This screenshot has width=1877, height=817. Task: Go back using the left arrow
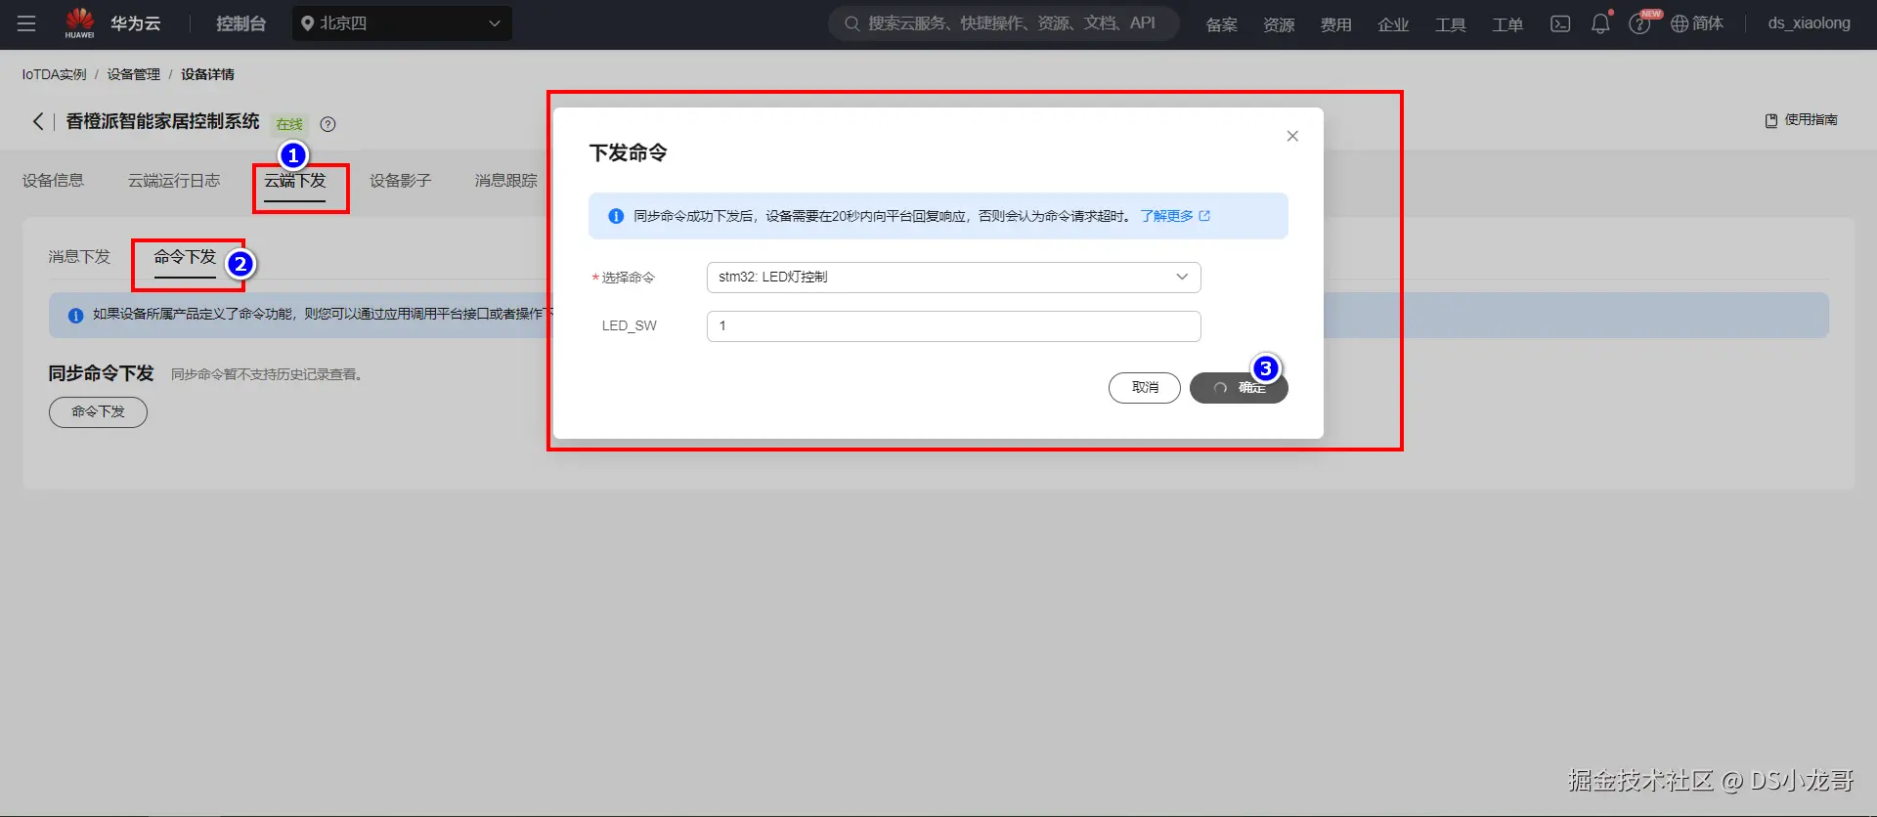click(x=38, y=121)
